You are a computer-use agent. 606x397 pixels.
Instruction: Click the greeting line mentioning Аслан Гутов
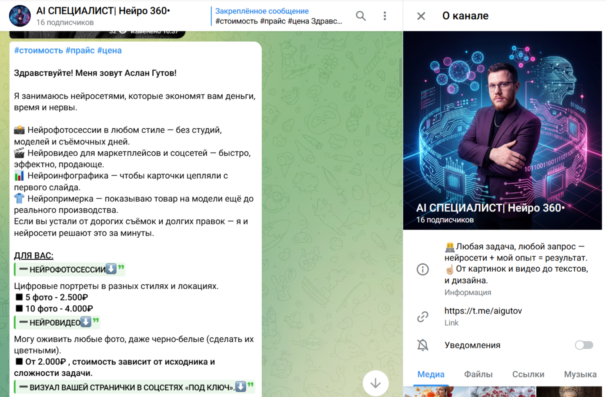pos(95,73)
